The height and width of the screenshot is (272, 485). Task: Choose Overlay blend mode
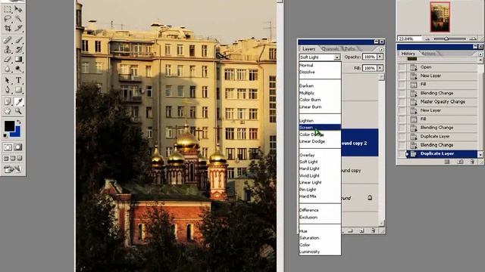(x=320, y=155)
